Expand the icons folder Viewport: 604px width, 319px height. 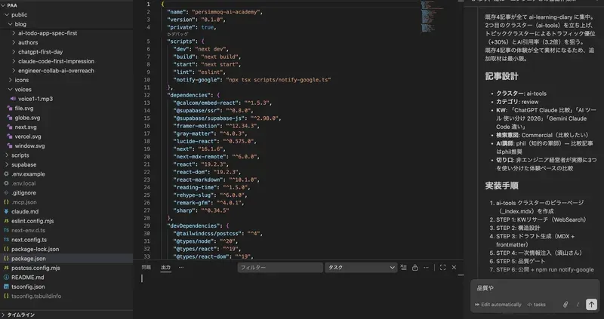(x=11, y=80)
